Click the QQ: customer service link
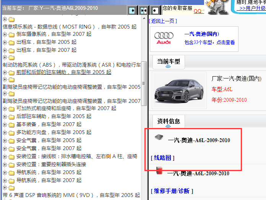This screenshot has height=200, width=266. coord(199,11)
